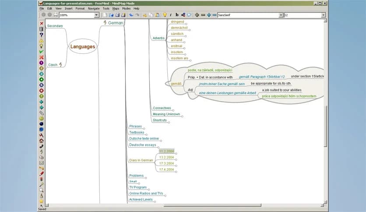Add the magnifying glass icon
The width and height of the screenshot is (366, 212).
41,190
